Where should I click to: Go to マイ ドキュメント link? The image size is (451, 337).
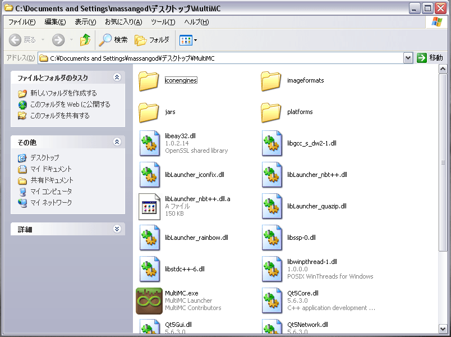pyautogui.click(x=51, y=169)
